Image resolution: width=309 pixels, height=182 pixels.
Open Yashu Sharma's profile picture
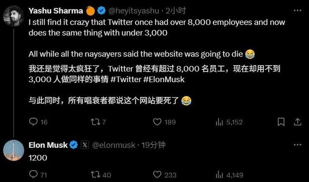click(13, 16)
